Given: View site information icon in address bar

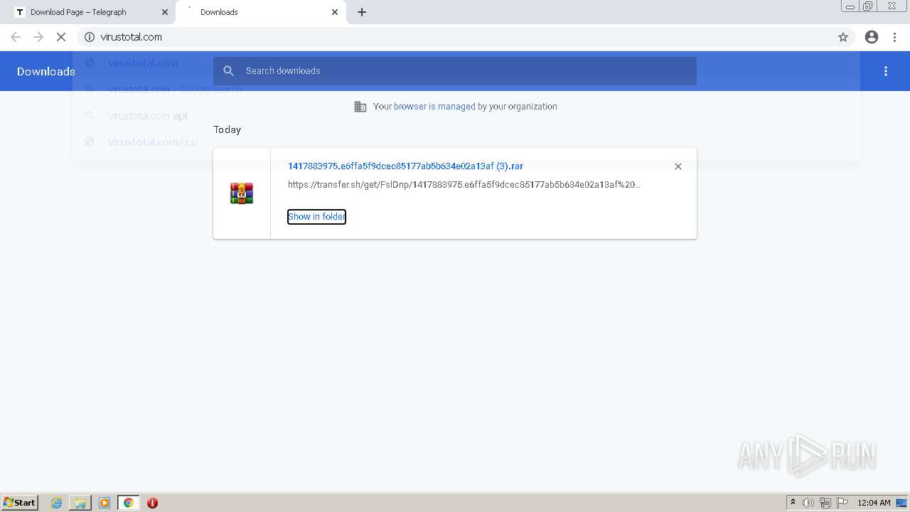Looking at the screenshot, I should point(90,37).
